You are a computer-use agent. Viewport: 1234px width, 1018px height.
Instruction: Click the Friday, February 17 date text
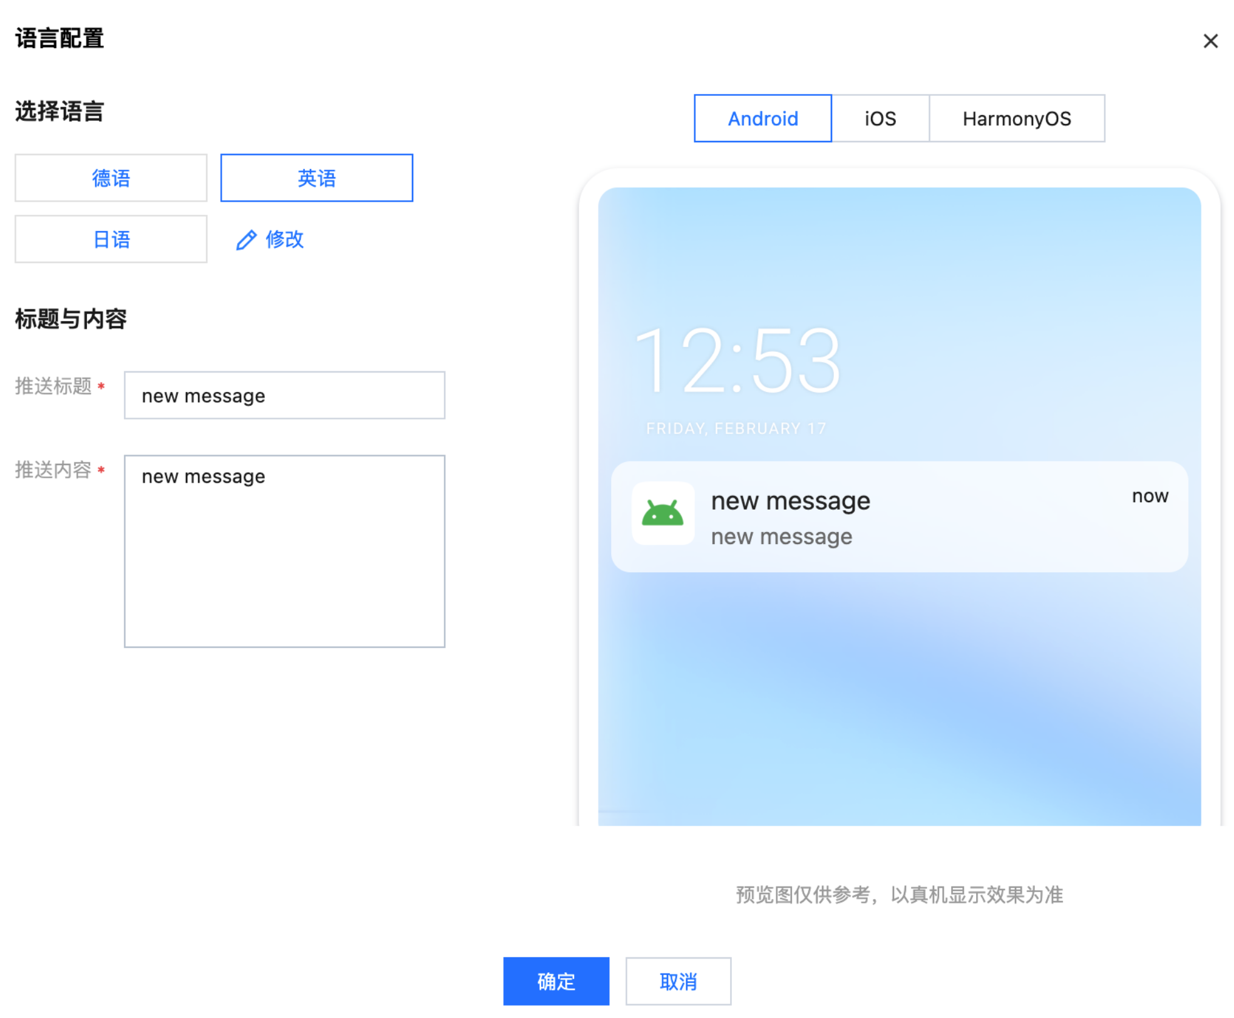(x=736, y=429)
